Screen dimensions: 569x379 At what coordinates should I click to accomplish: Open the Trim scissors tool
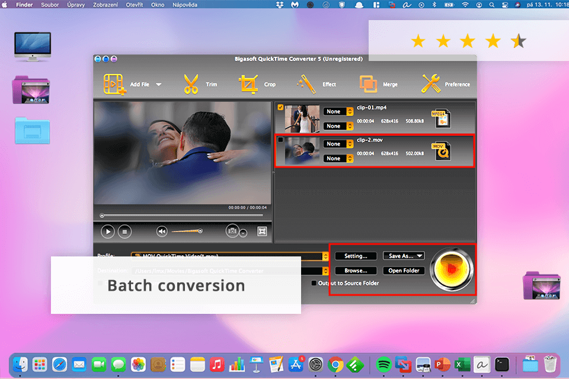[x=191, y=84]
